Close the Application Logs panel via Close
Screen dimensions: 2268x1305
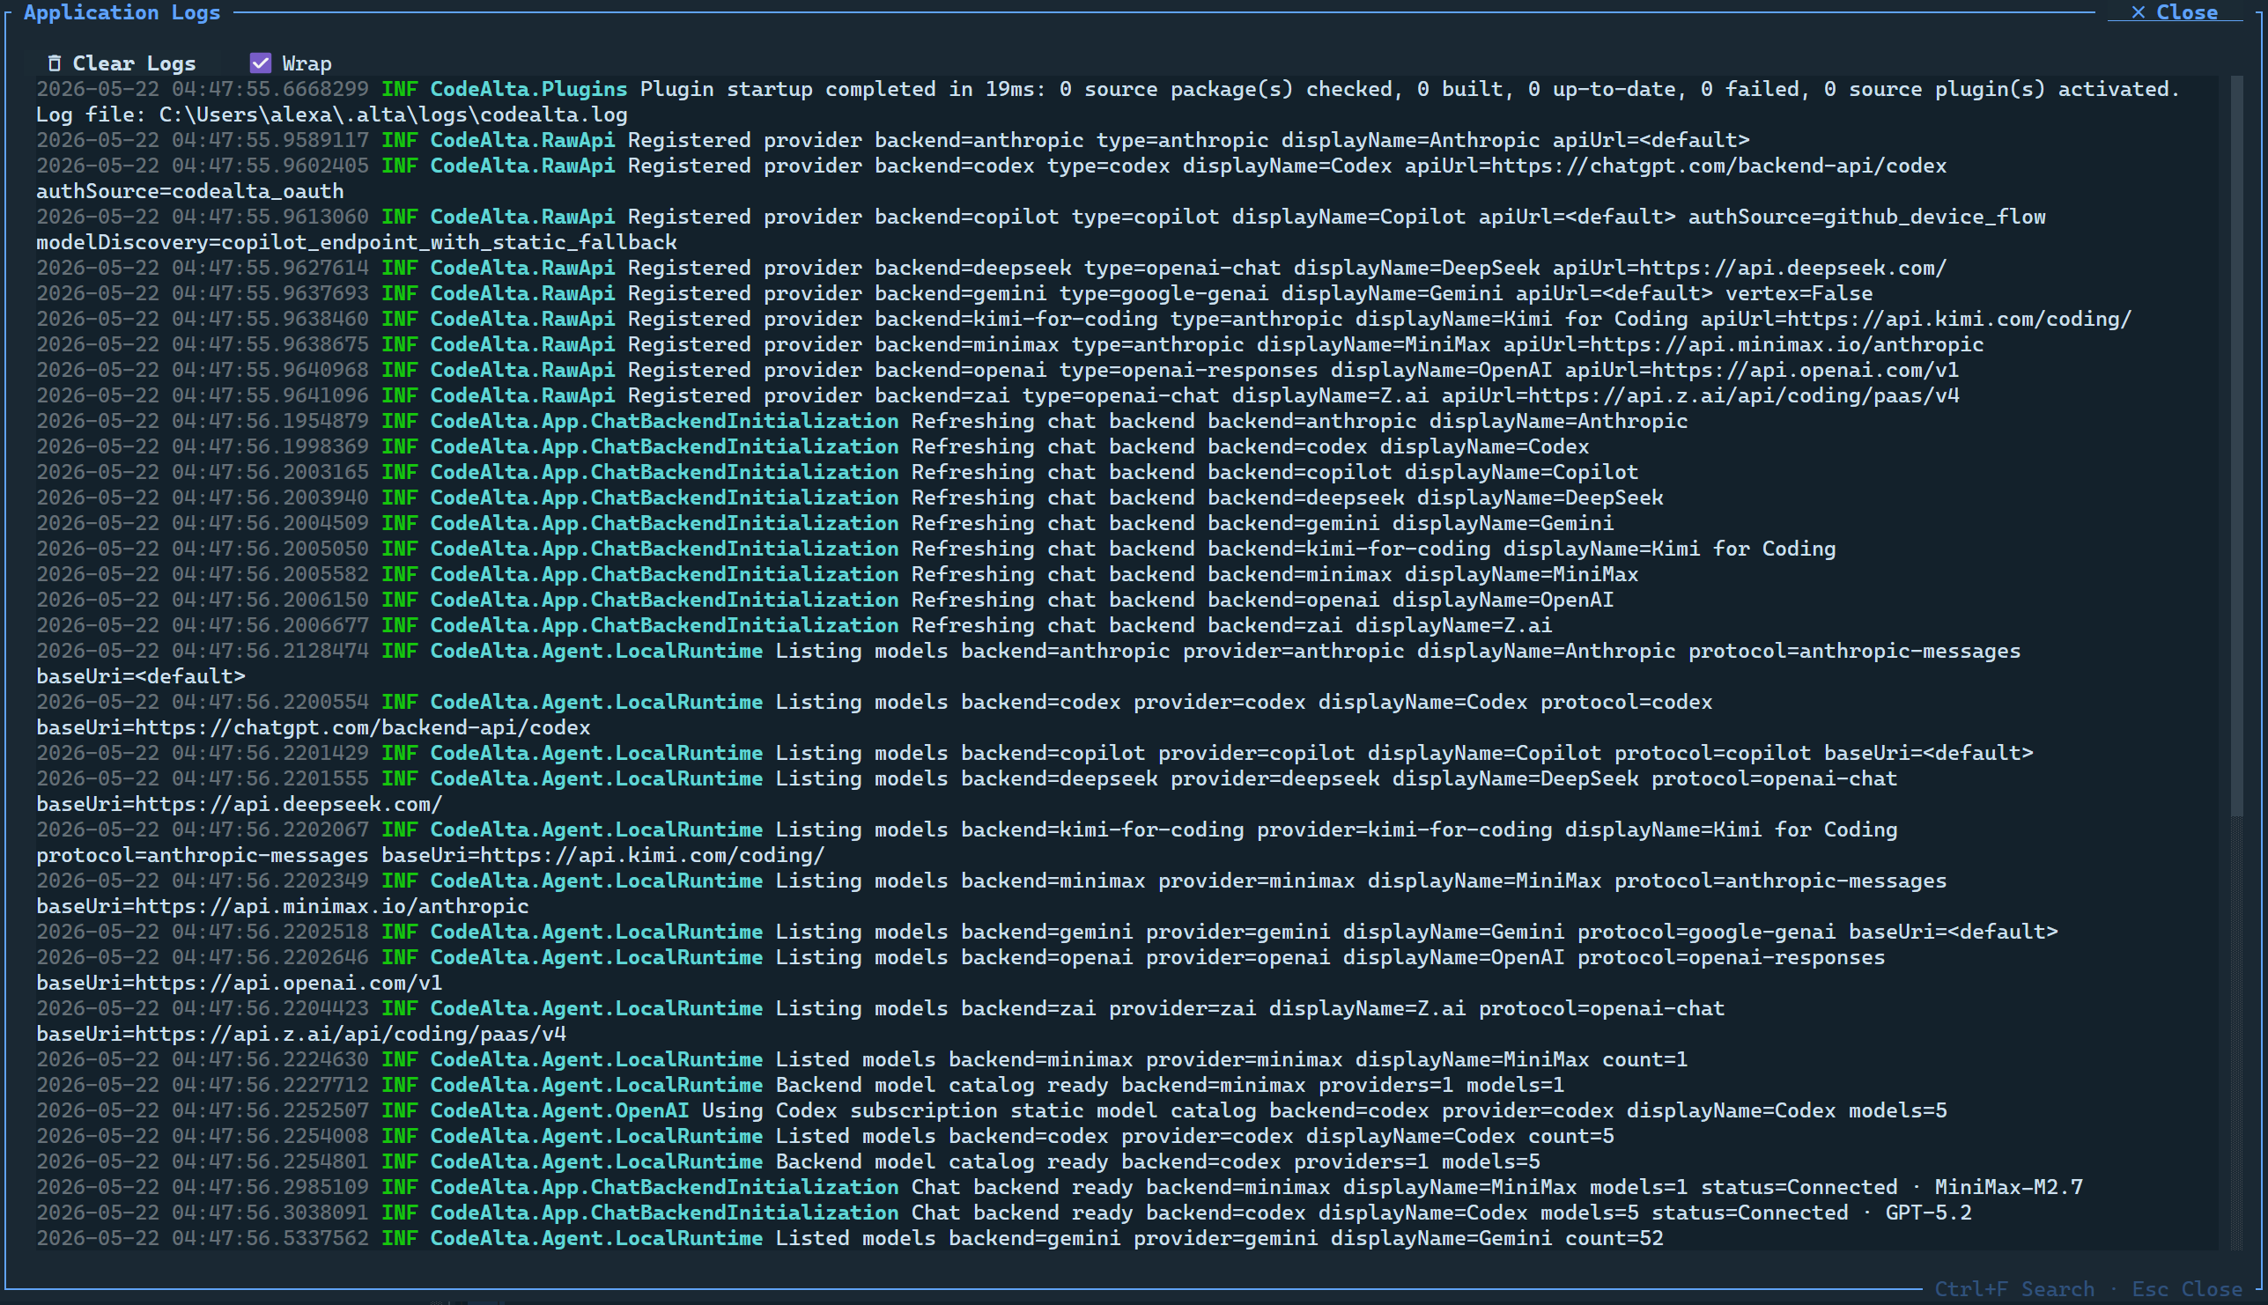[x=2174, y=12]
